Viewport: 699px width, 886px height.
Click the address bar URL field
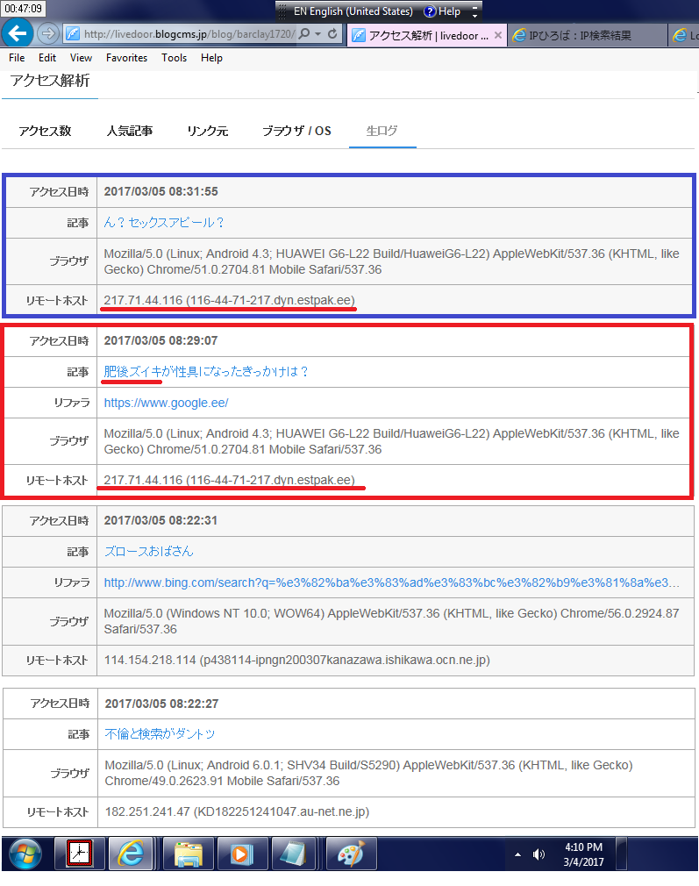point(189,34)
